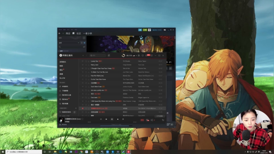Switch to 社区 tab in Steam
This screenshot has height=154, width=274.
click(x=79, y=34)
